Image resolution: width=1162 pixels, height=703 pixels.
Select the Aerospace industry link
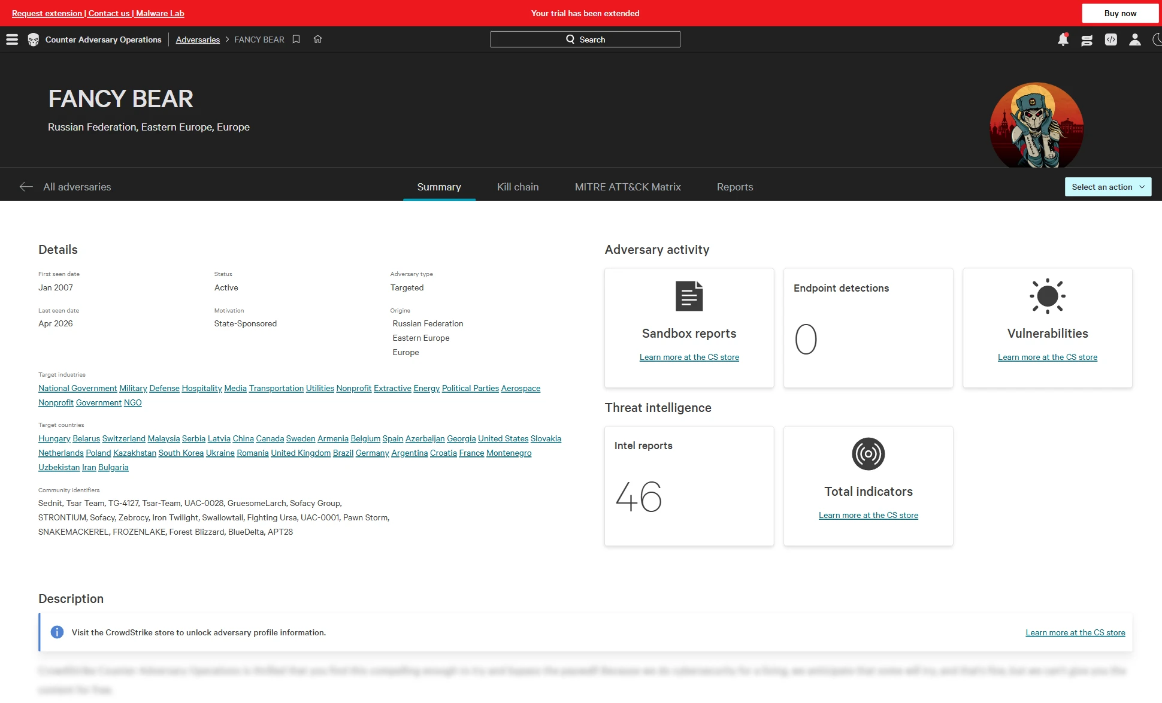pos(521,388)
